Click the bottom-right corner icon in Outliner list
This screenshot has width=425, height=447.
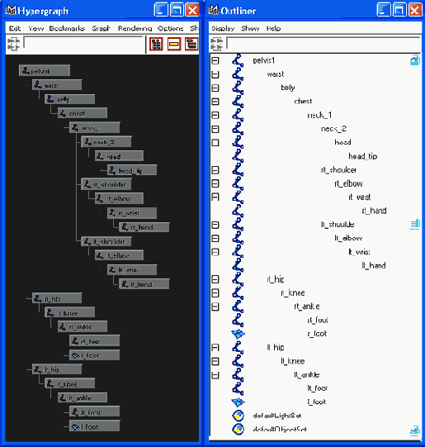click(415, 430)
